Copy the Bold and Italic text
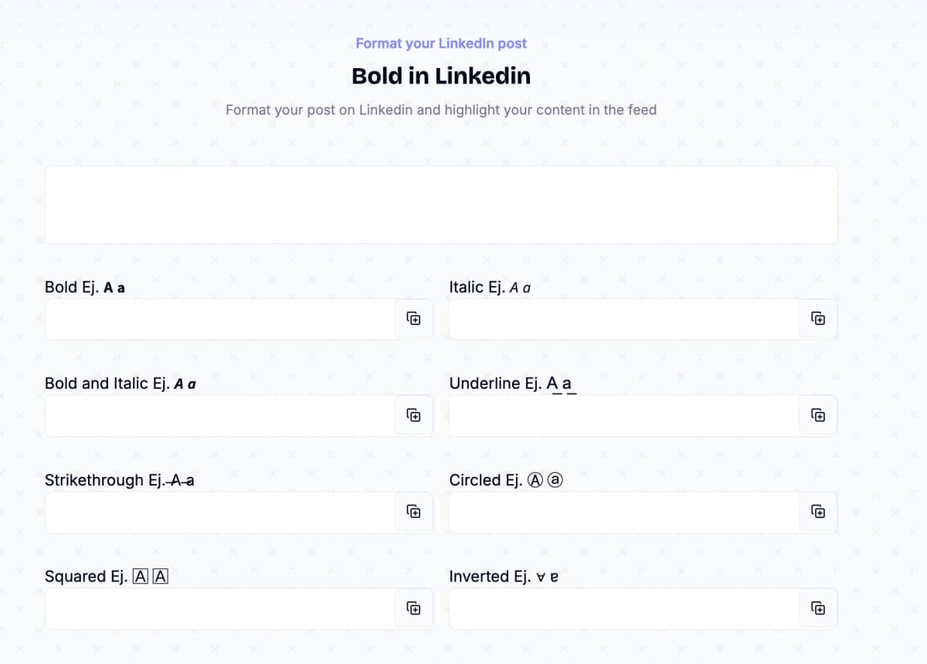Image resolution: width=927 pixels, height=664 pixels. click(414, 414)
